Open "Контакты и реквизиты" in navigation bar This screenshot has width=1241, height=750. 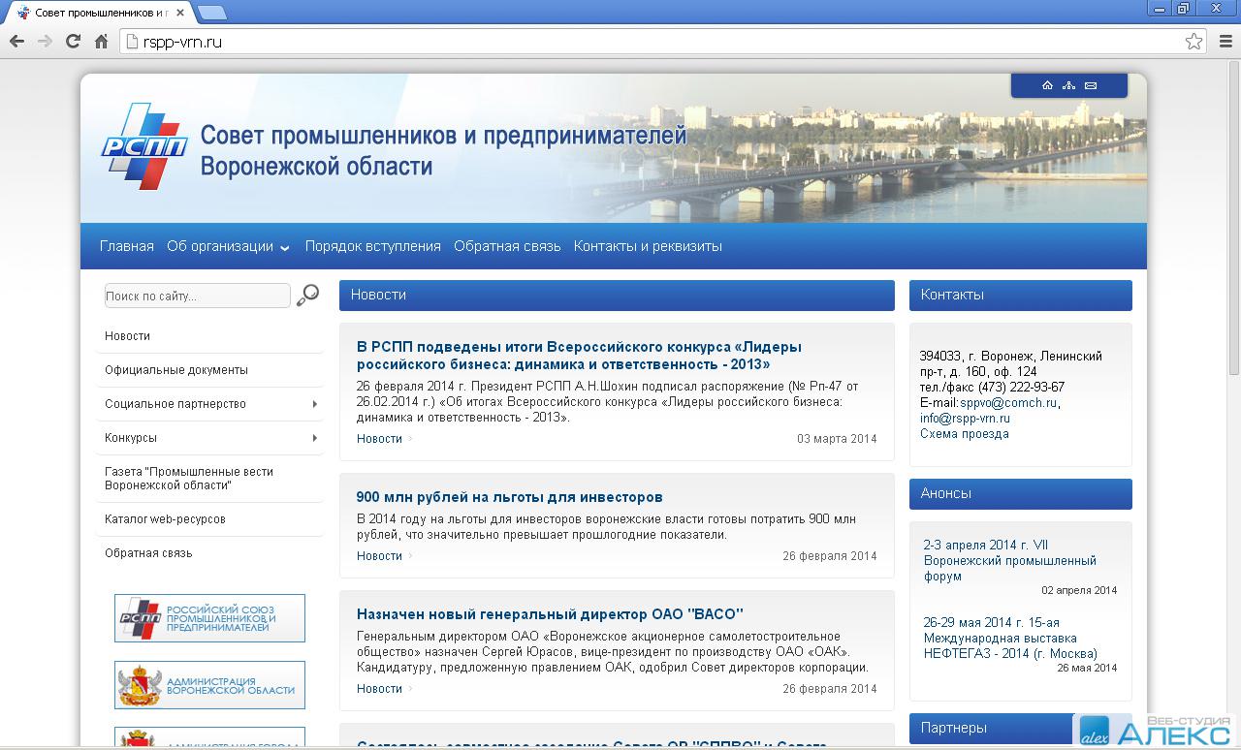(x=647, y=246)
